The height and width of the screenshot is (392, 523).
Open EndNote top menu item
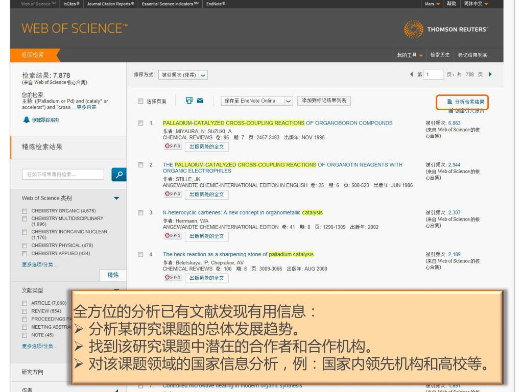pos(216,4)
